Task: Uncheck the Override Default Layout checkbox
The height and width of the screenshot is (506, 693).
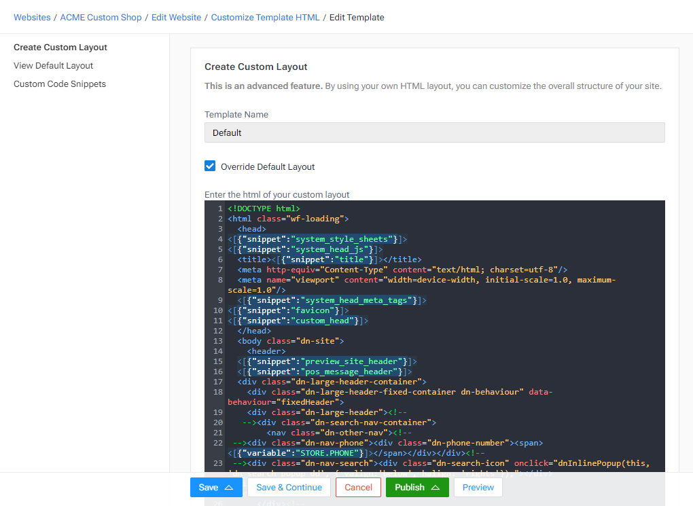Action: [210, 165]
